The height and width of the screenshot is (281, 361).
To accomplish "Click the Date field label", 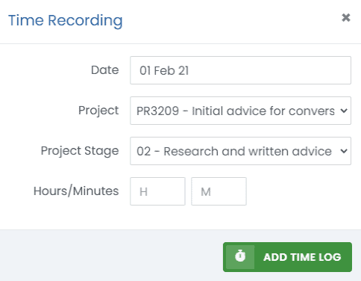I will 105,70.
